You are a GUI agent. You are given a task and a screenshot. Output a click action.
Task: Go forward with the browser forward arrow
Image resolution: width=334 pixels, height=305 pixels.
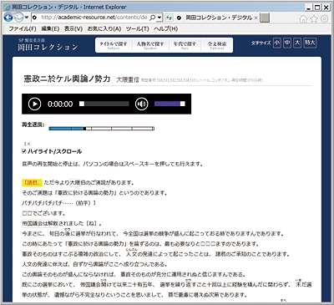[x=18, y=18]
